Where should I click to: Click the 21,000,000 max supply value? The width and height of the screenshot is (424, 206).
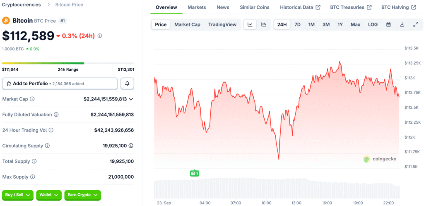[121, 177]
